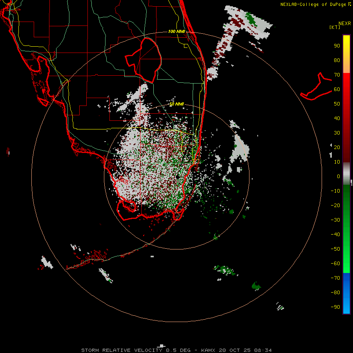
Task: Click the -40 value on the velocity scale
Action: (x=335, y=235)
